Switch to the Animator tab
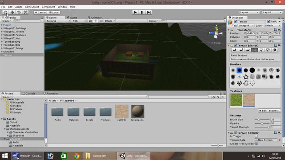The height and width of the screenshot is (160, 285). coord(95,18)
